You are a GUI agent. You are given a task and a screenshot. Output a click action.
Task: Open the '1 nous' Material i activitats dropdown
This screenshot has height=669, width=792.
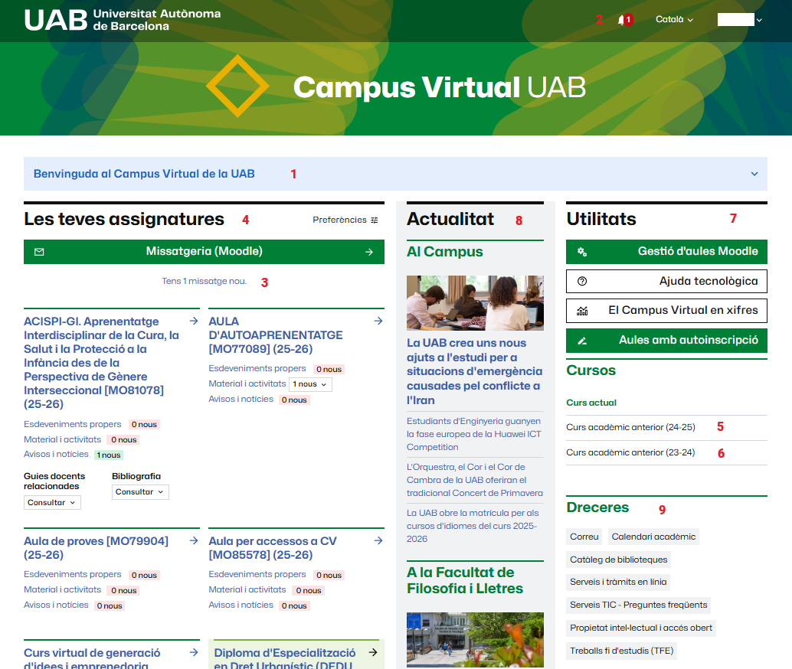[310, 384]
